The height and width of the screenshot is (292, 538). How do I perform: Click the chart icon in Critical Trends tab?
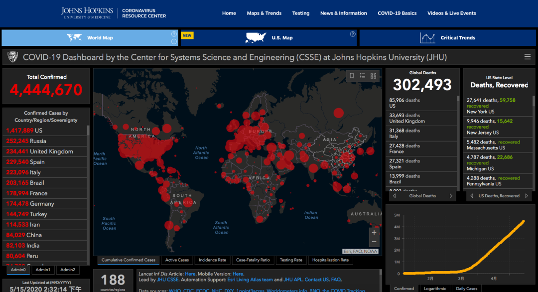click(427, 38)
